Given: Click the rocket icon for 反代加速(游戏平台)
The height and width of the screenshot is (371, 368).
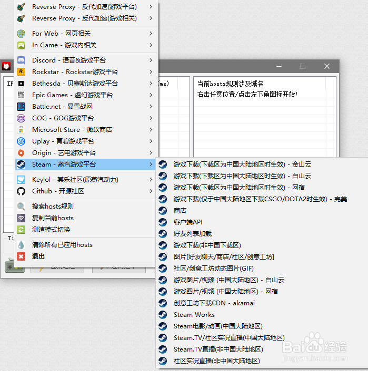Looking at the screenshot, I should coord(21,7).
